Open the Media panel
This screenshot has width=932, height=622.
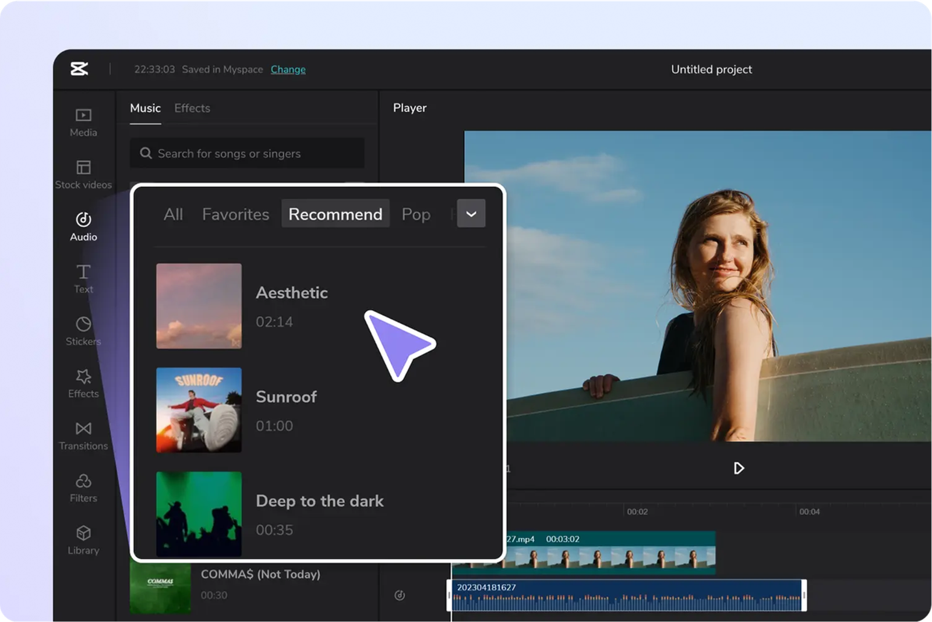[83, 122]
